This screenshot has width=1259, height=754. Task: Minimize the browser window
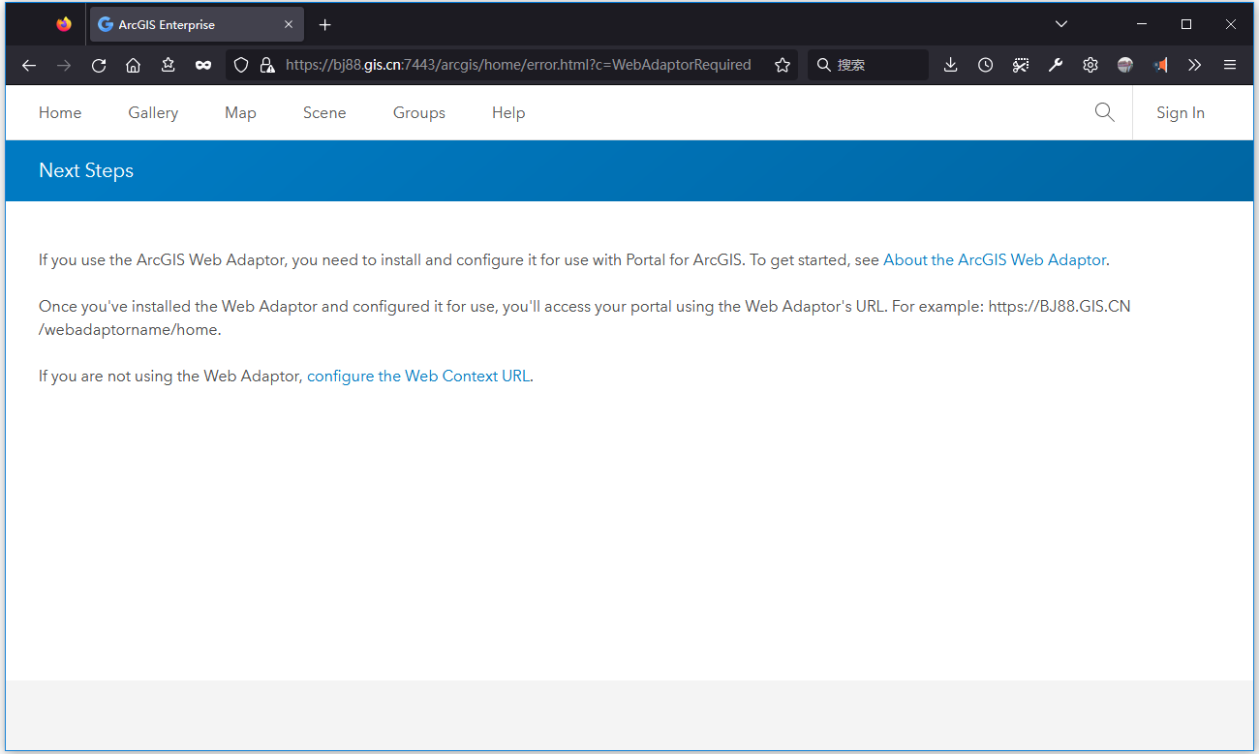(1142, 24)
